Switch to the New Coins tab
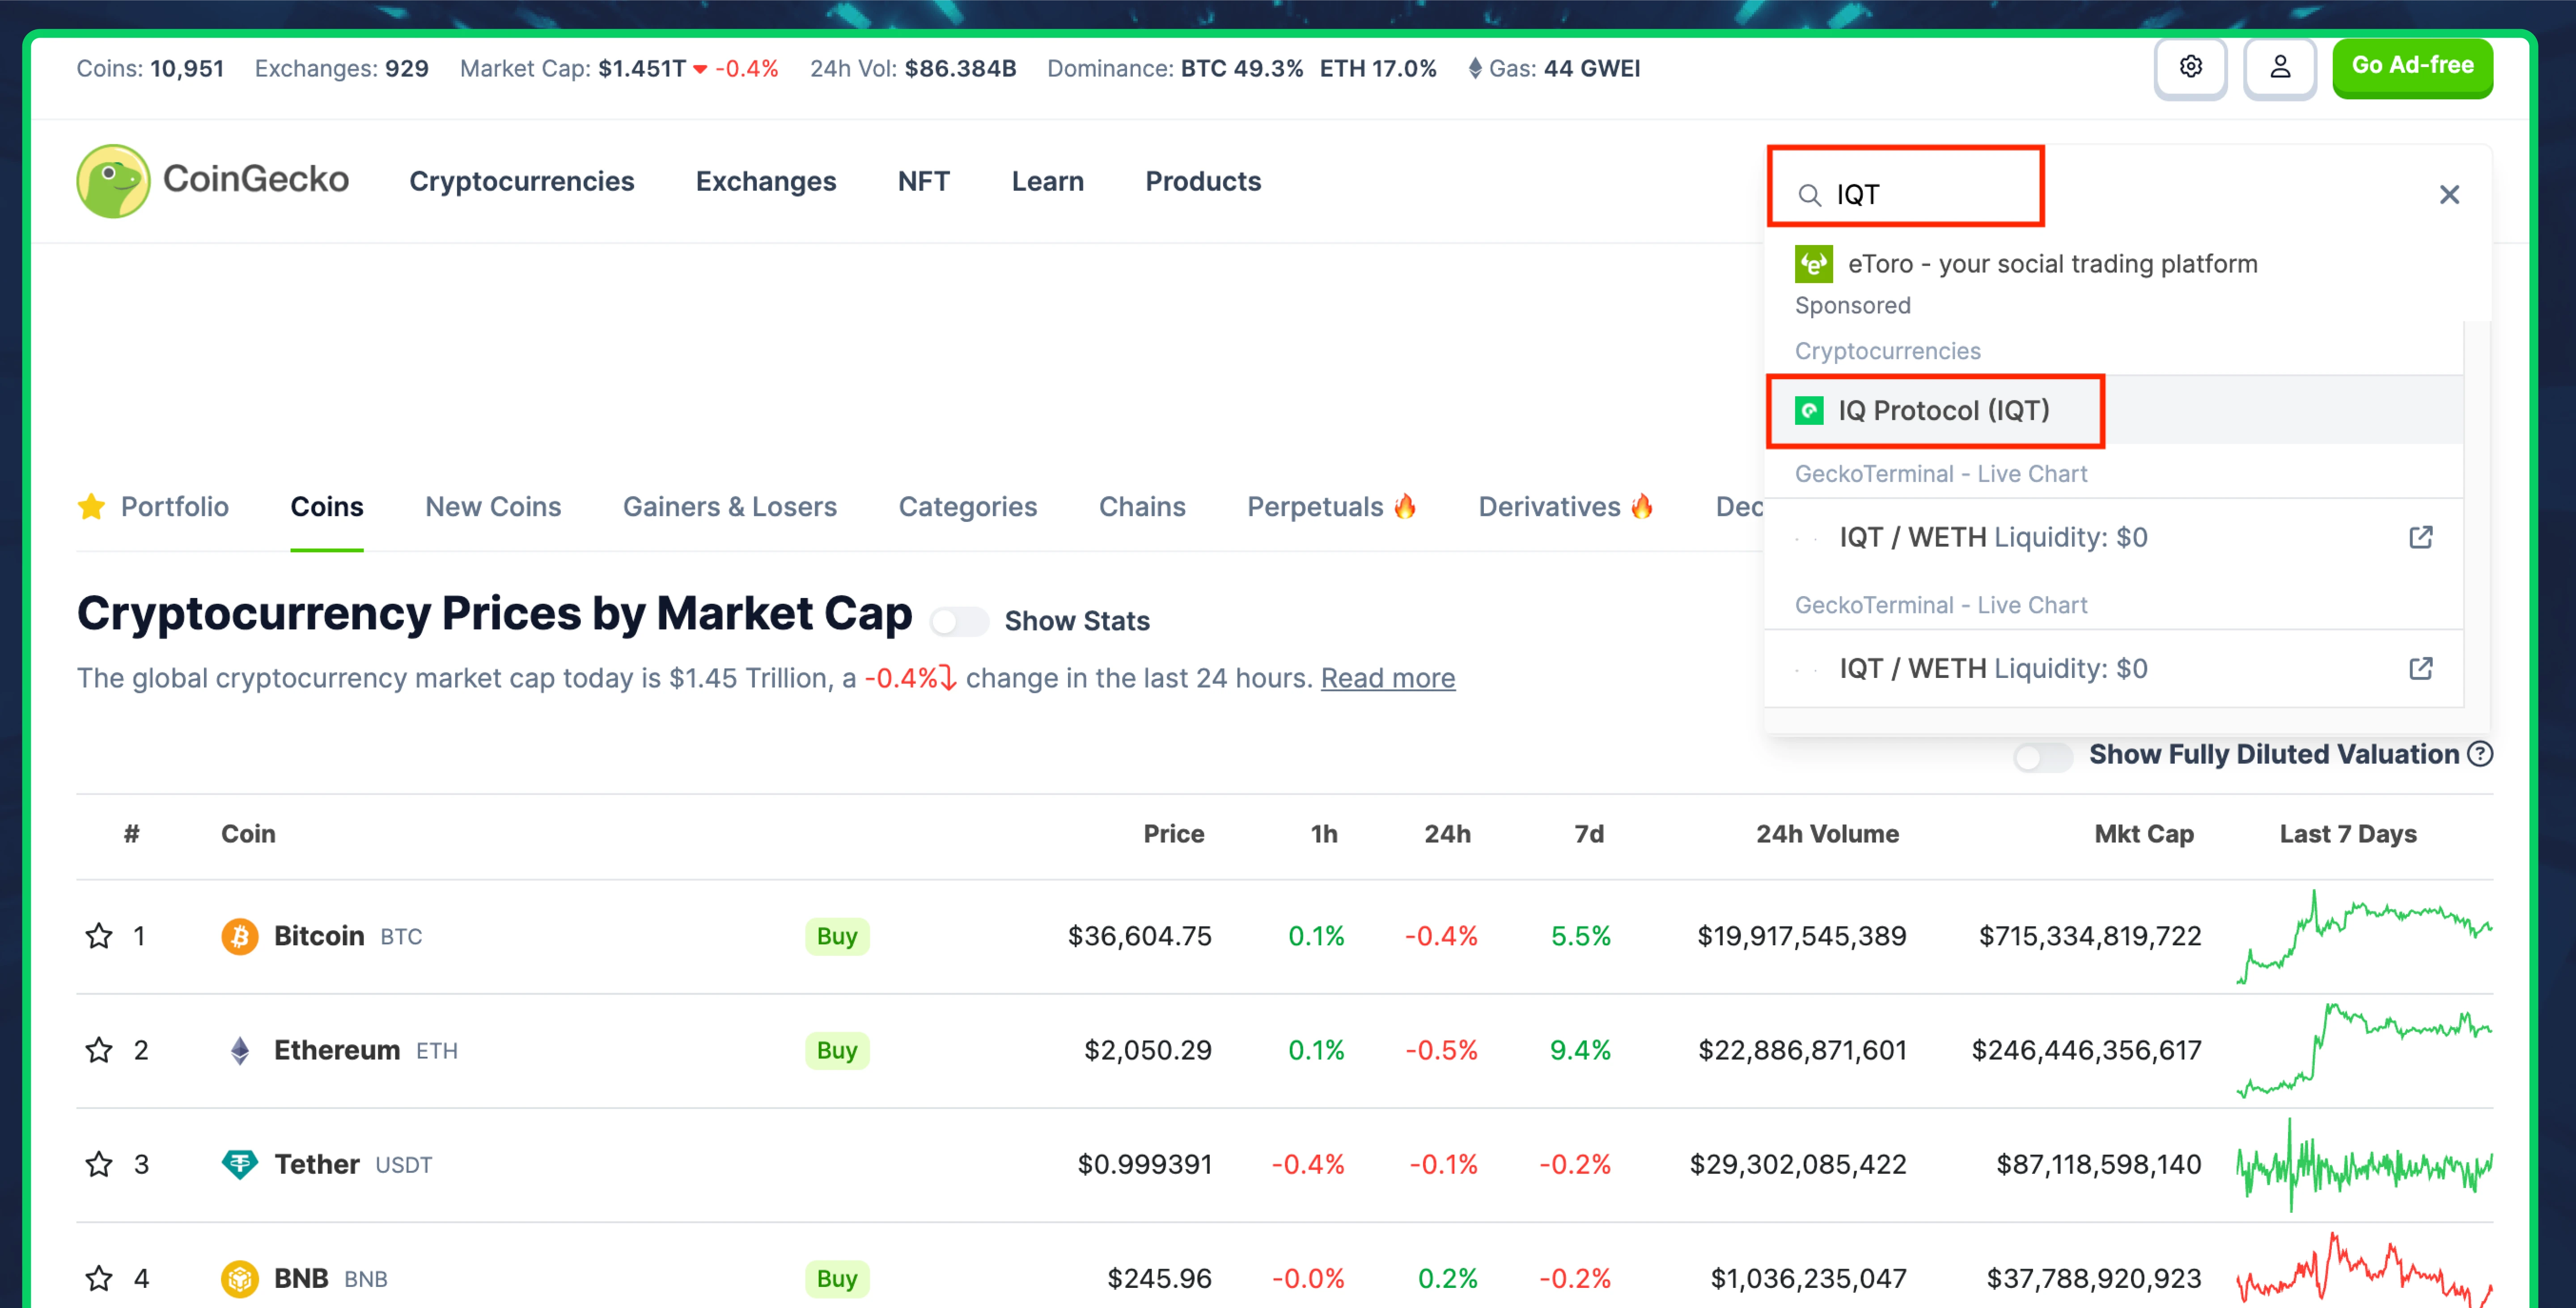Viewport: 2576px width, 1308px height. click(x=493, y=507)
